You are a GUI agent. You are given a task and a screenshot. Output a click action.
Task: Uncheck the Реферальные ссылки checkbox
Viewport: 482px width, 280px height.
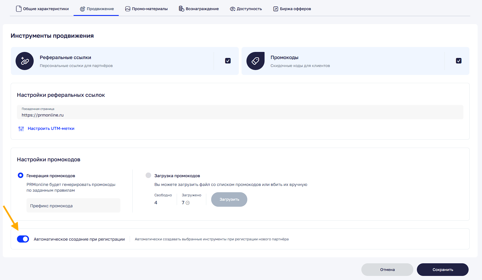click(228, 61)
